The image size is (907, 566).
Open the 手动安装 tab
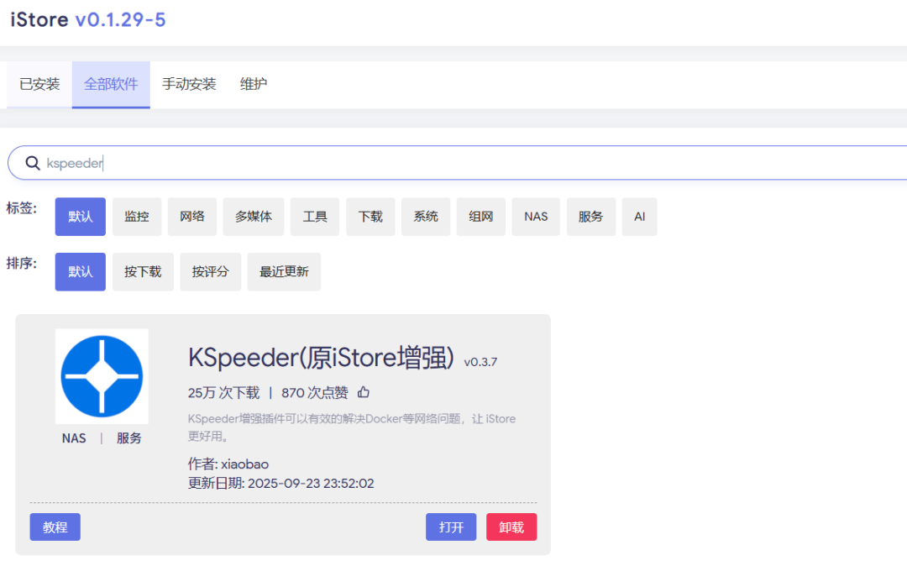189,84
